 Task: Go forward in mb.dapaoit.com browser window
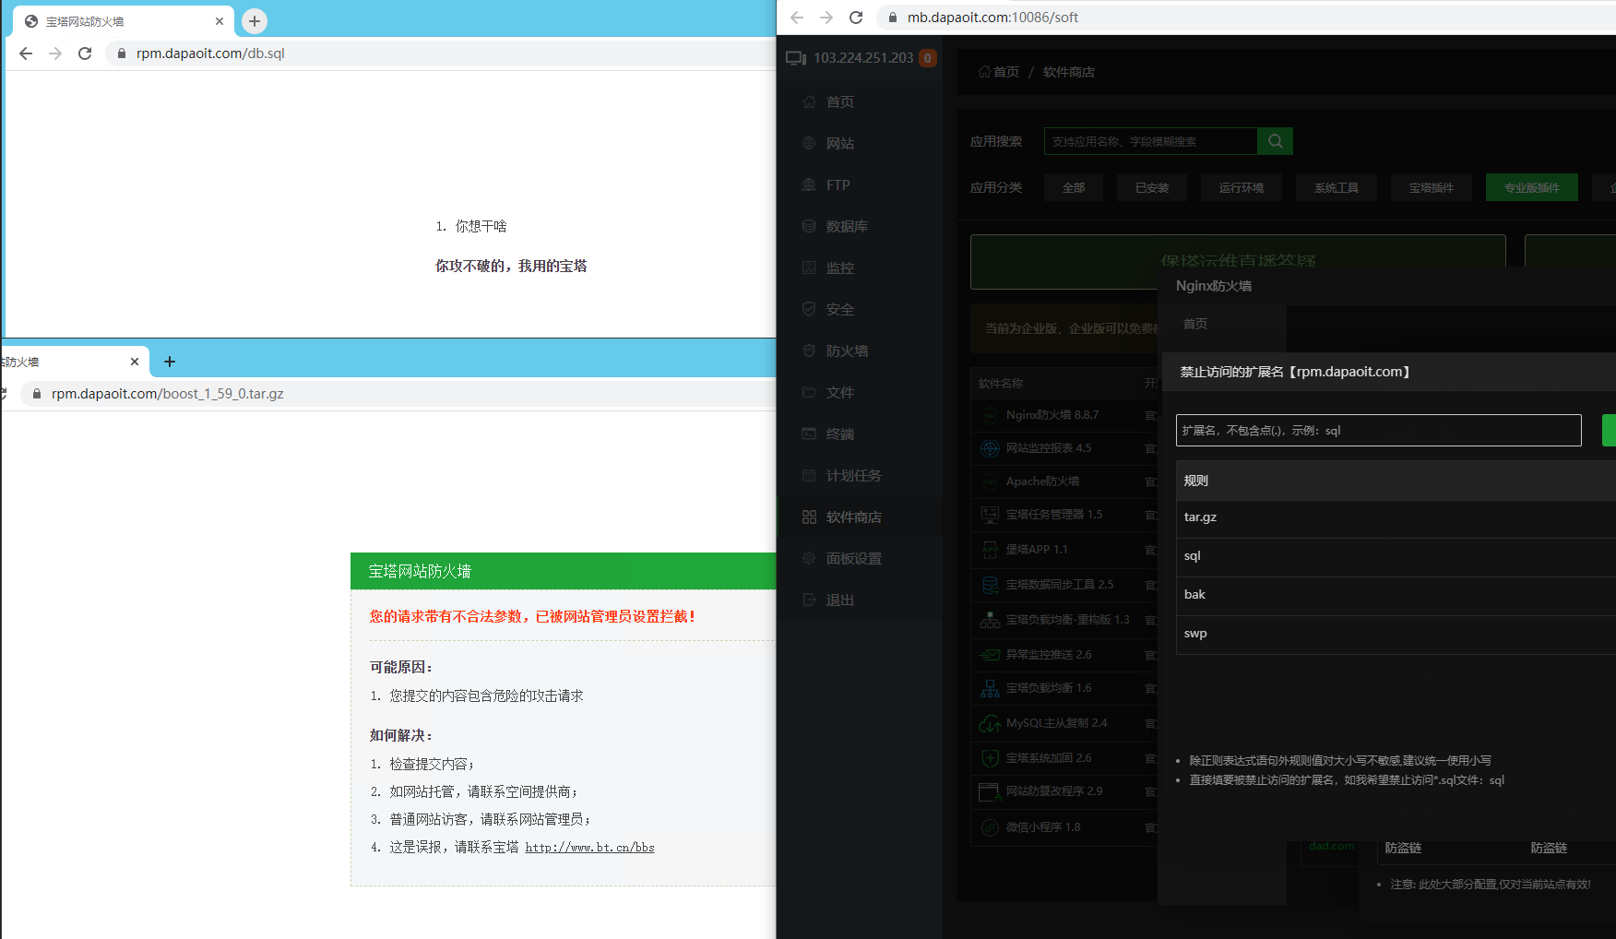[x=826, y=18]
